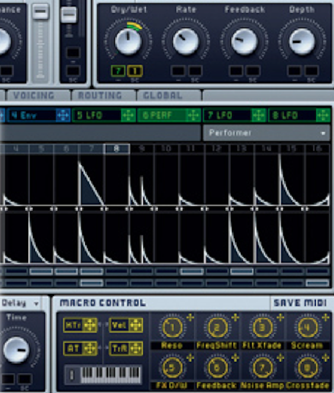This screenshot has height=393, width=334.
Task: Toggle Dry/Wet modulation slot 1
Action: [134, 71]
